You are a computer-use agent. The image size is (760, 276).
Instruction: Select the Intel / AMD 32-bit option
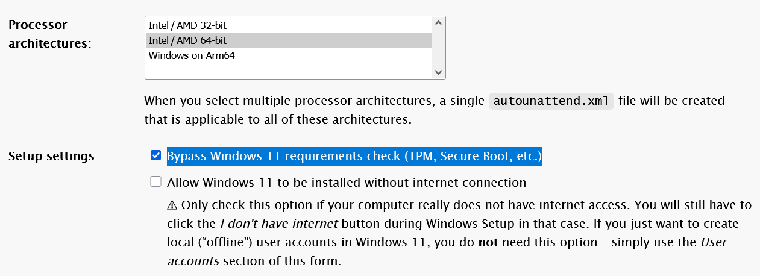(187, 25)
